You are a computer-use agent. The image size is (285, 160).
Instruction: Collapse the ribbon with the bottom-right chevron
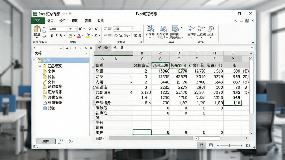(253, 42)
